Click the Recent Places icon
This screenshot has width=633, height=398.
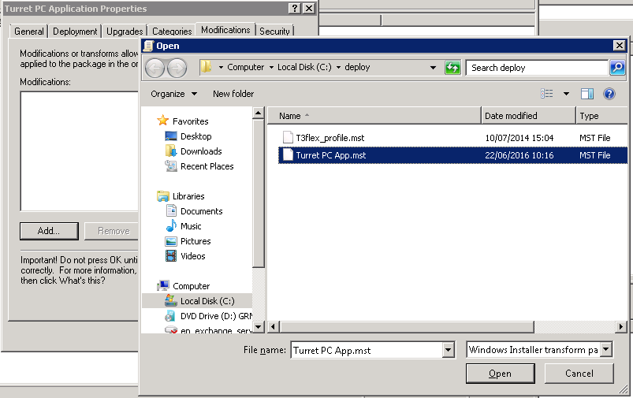[171, 166]
